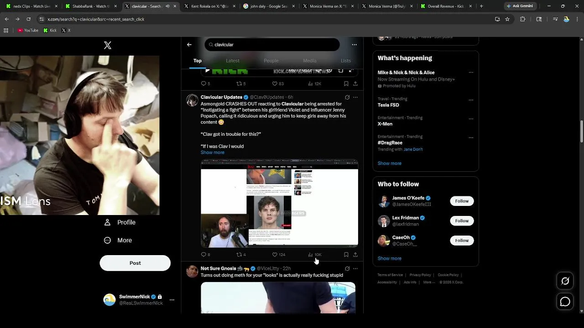
Task: View analytics showing 10K views
Action: [315, 255]
